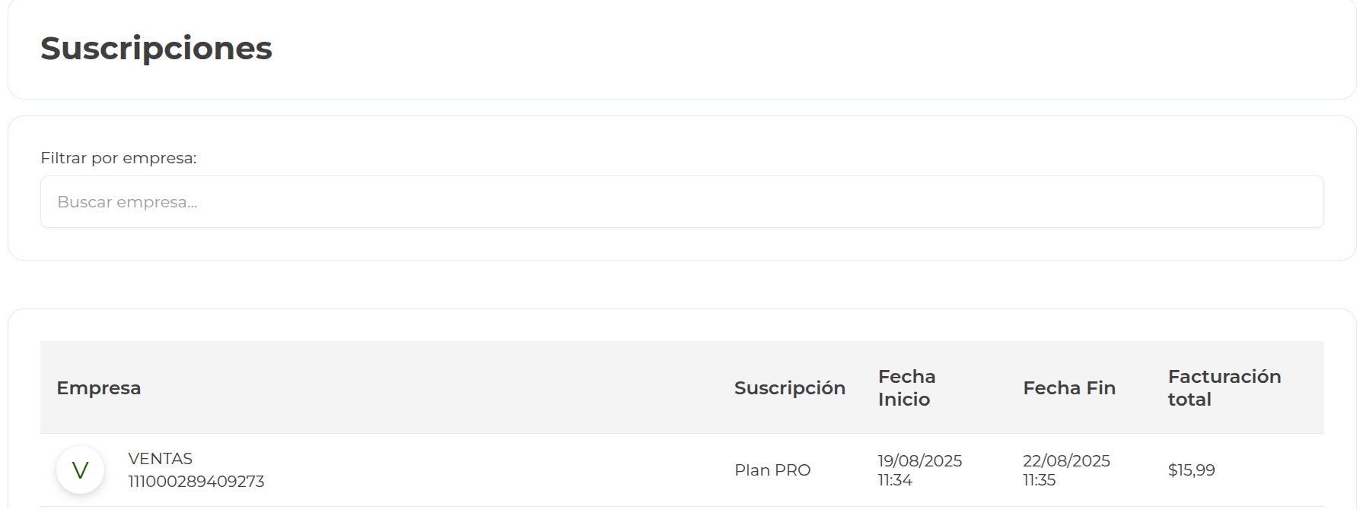1366x509 pixels.
Task: Click the Filtrar por empresa label
Action: tap(119, 157)
